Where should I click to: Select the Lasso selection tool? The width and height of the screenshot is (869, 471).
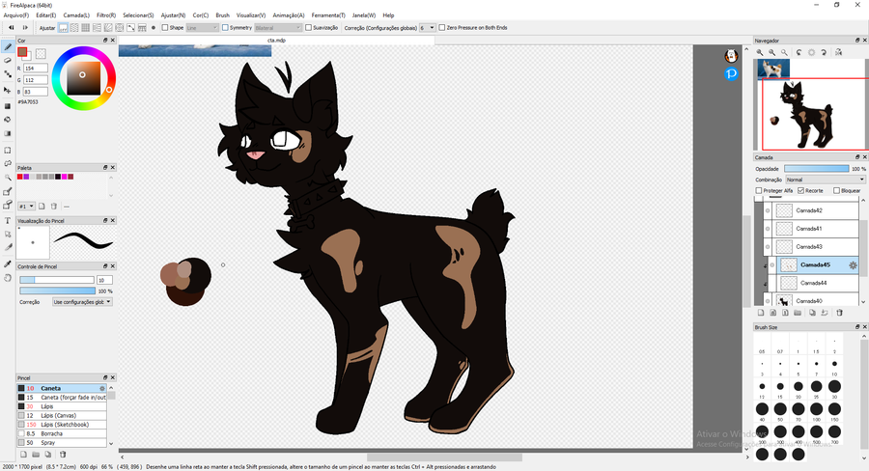click(7, 163)
